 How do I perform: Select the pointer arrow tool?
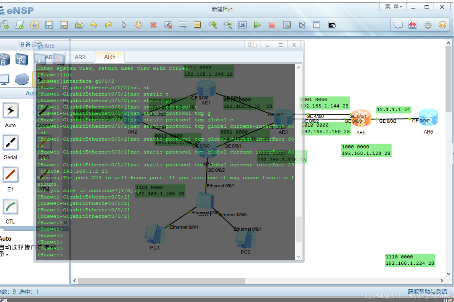coord(124,25)
